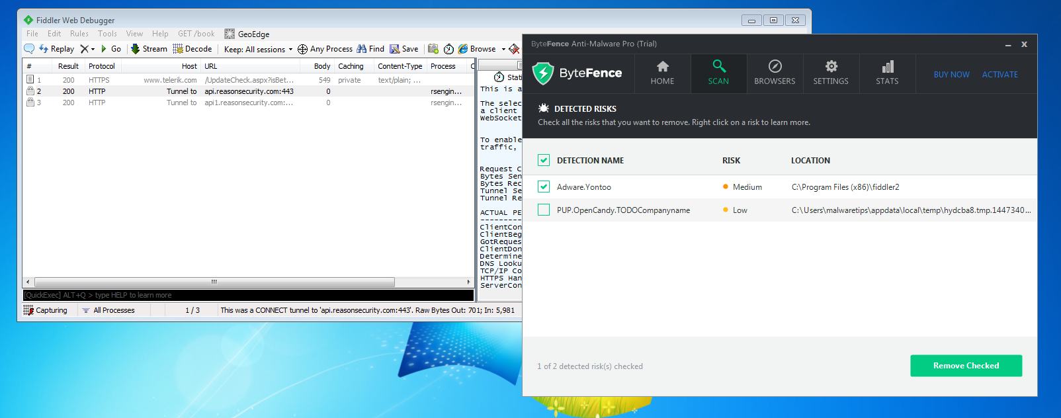Open the HOME tab in ByteFence

662,73
